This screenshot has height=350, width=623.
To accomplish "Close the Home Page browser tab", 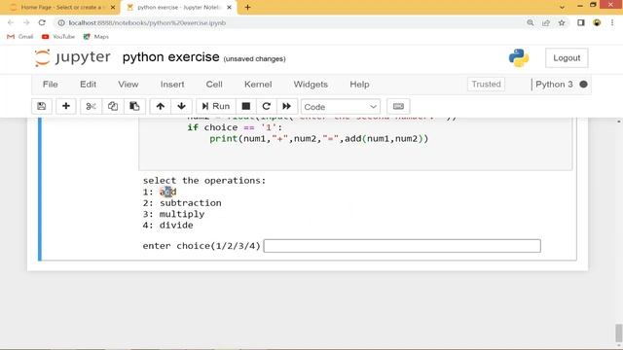I will 113,7.
